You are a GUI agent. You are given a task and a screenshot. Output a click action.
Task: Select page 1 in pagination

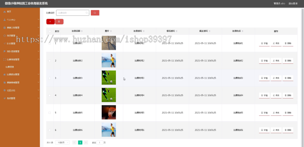click(80, 143)
